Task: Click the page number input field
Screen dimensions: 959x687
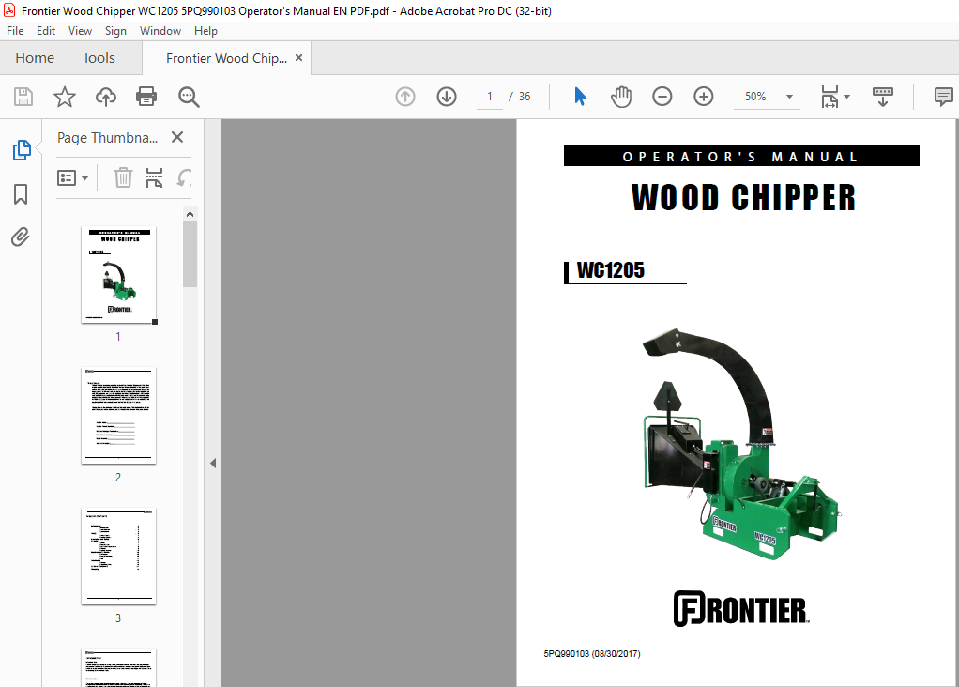Action: pos(490,97)
